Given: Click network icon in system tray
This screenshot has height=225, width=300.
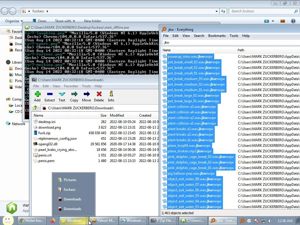Looking at the screenshot, I should (x=263, y=221).
